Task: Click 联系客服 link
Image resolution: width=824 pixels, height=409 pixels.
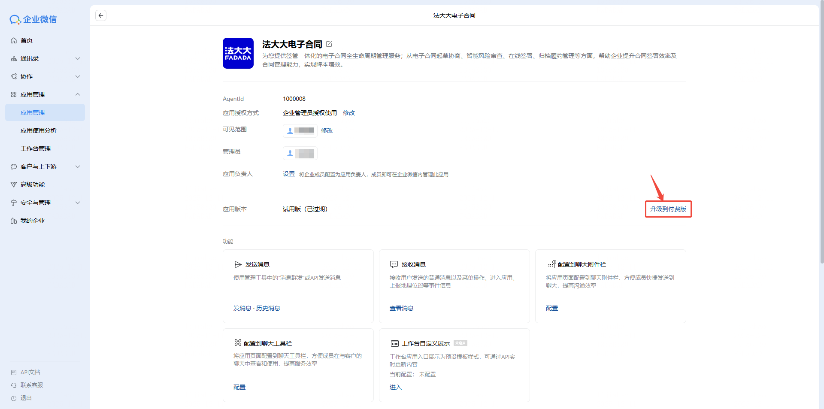Action: (32, 385)
